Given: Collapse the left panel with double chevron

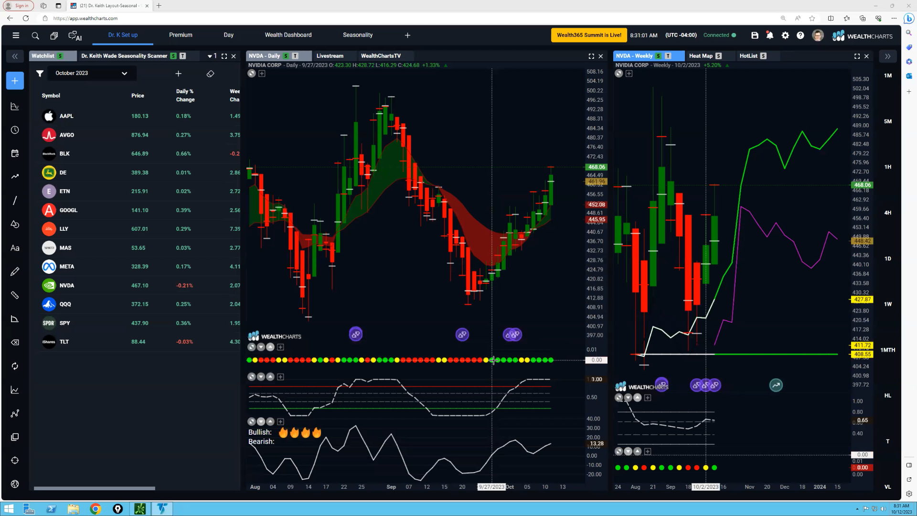Looking at the screenshot, I should click(x=15, y=56).
